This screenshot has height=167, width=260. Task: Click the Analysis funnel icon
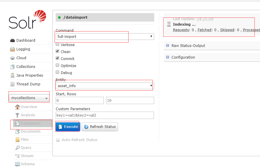coord(17,115)
